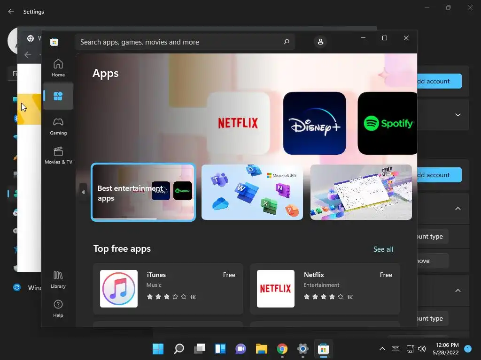Viewport: 481px width, 360px height.
Task: Open Help in Microsoft Store
Action: pyautogui.click(x=58, y=308)
